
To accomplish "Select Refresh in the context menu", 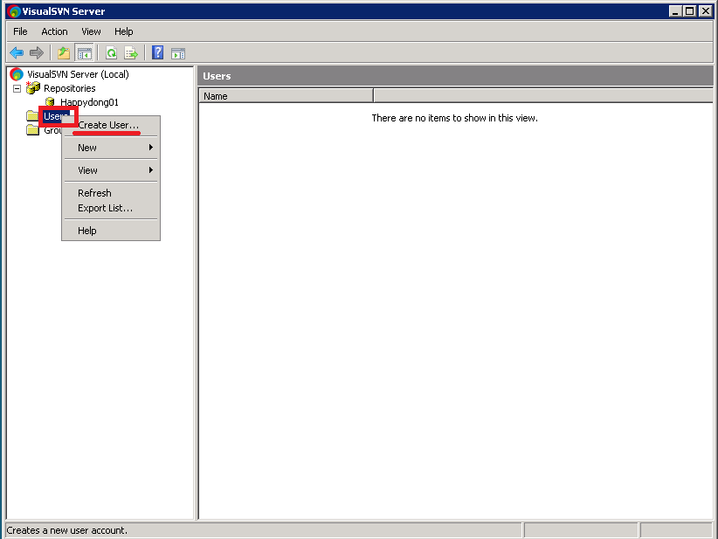I will click(94, 193).
